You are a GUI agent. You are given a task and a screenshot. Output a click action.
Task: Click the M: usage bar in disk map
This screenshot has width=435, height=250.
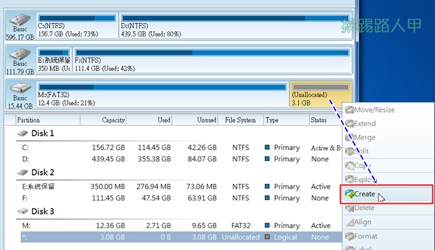point(162,87)
